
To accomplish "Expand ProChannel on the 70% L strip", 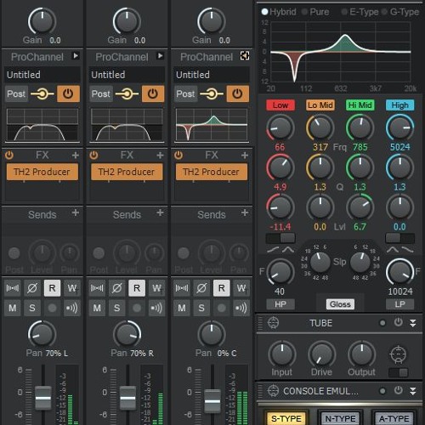I will pyautogui.click(x=76, y=56).
